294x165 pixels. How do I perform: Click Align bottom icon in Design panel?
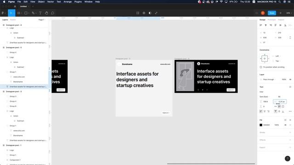point(285,25)
